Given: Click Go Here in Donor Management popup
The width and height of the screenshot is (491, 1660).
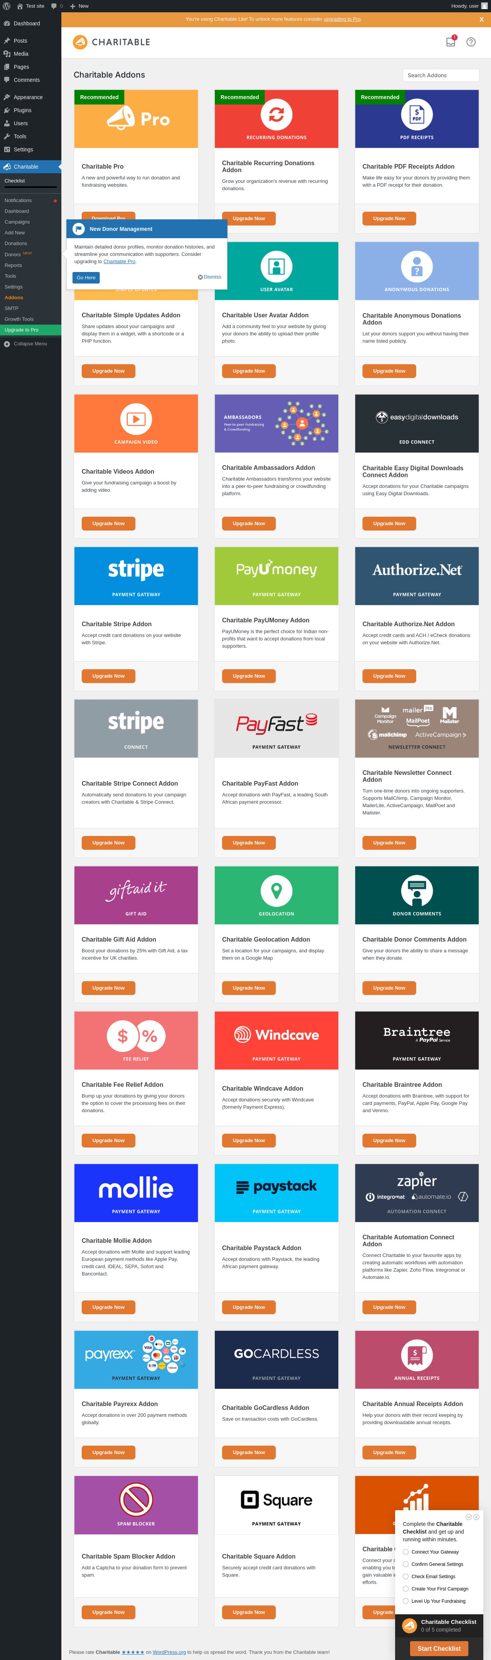Looking at the screenshot, I should pos(86,277).
